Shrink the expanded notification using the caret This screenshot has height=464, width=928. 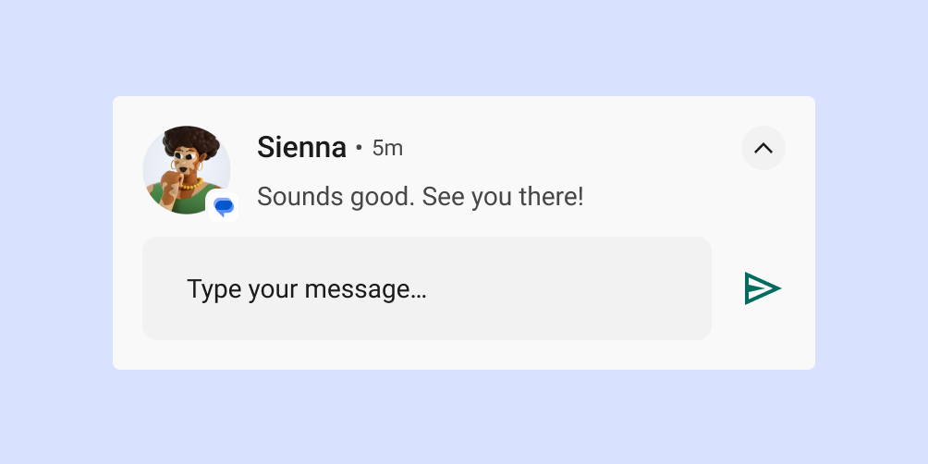click(x=763, y=148)
